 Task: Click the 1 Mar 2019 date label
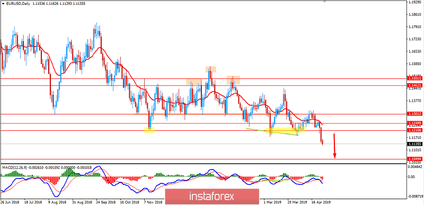click(x=272, y=202)
